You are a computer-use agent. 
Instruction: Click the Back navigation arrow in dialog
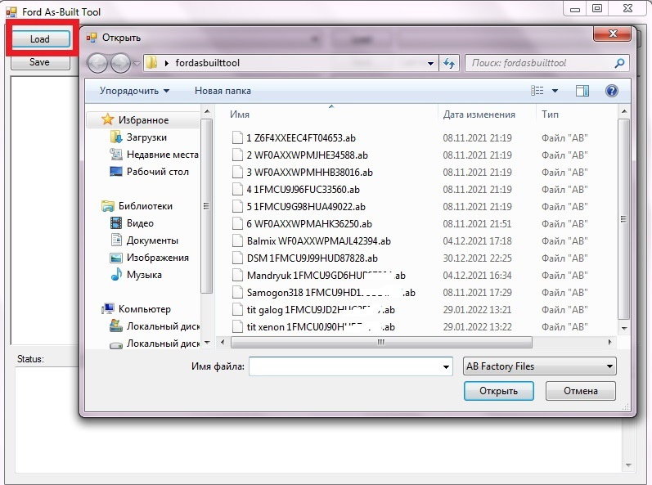pos(97,63)
